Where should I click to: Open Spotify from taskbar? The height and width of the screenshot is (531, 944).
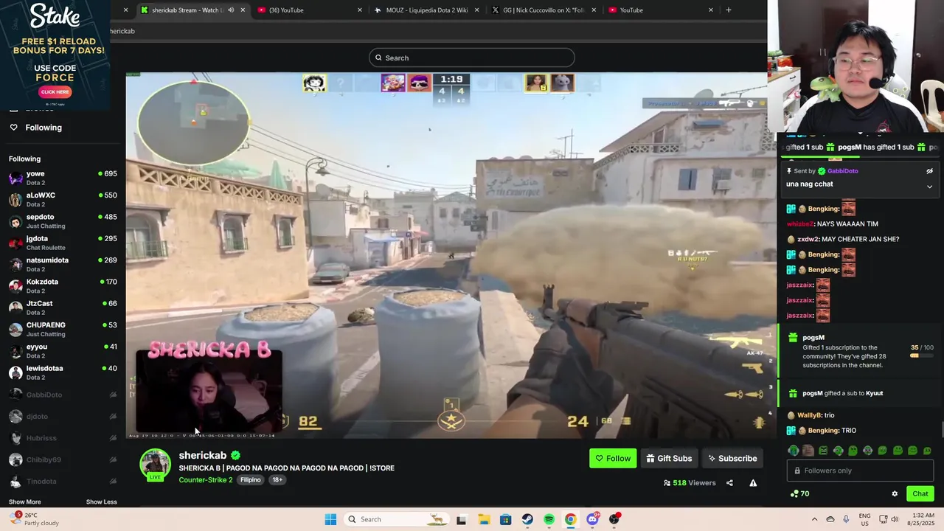(549, 519)
